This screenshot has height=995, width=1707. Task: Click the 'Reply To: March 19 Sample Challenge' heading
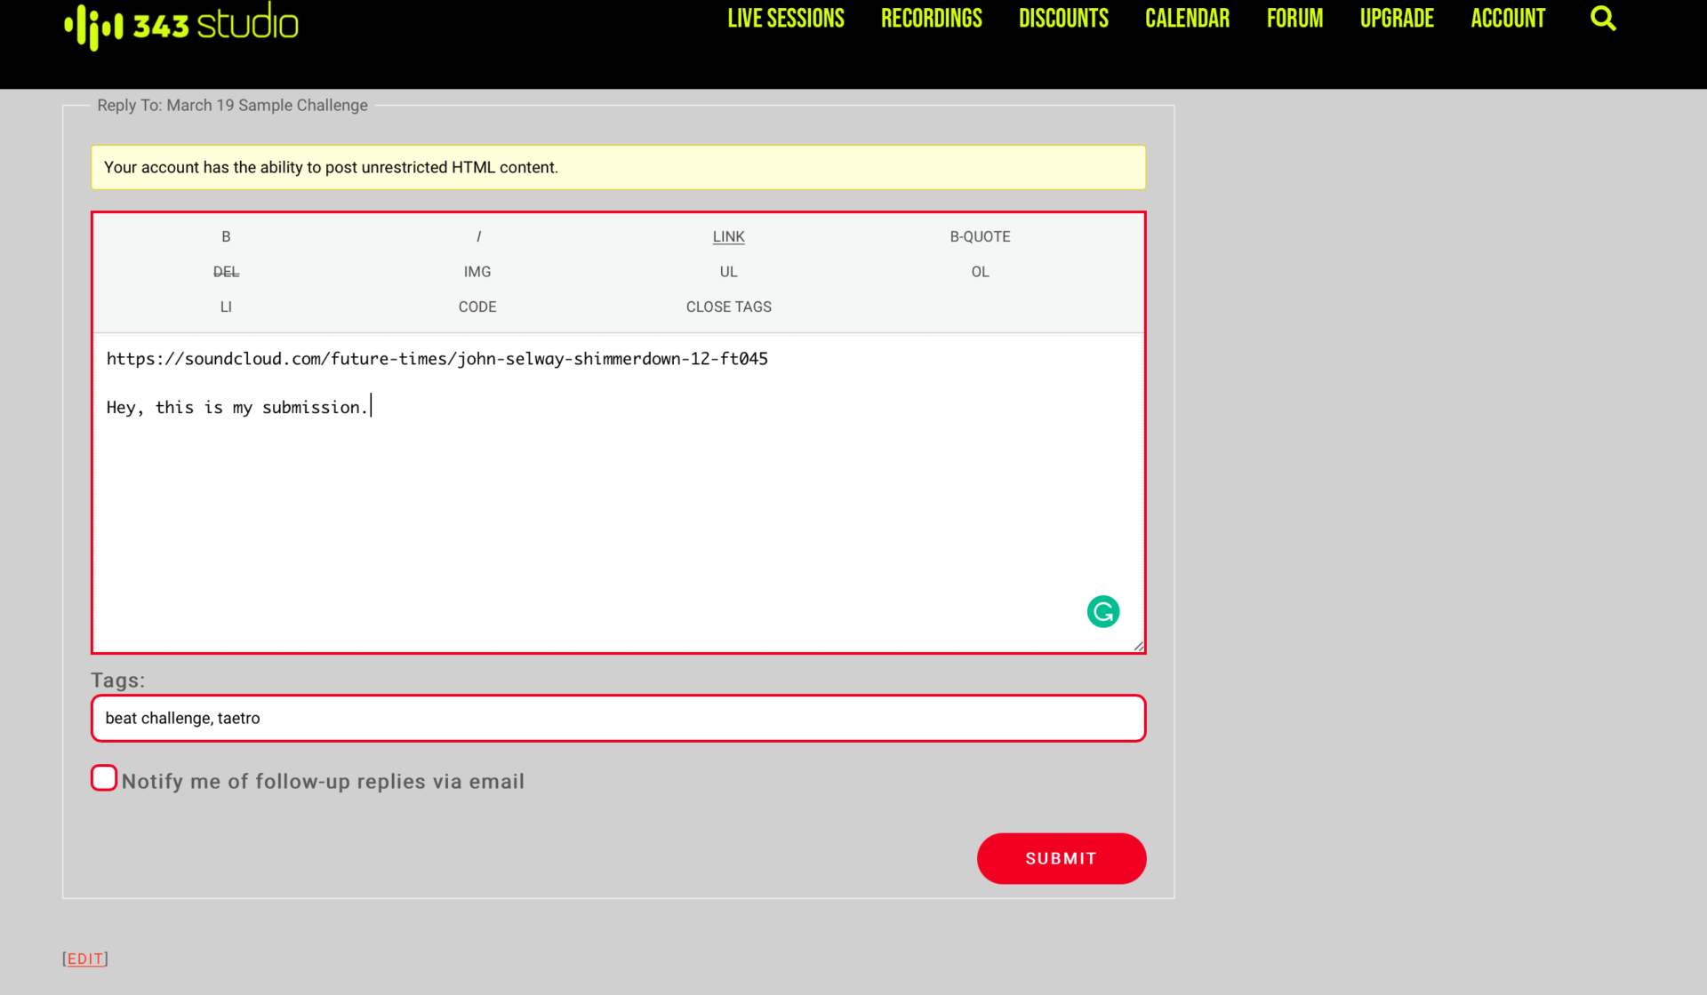tap(232, 105)
